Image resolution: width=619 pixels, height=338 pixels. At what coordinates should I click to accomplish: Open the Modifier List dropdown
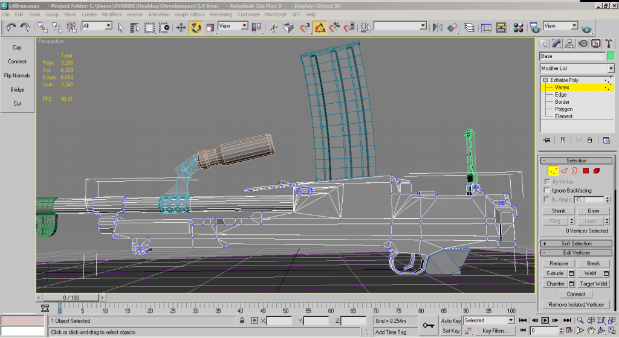point(576,68)
